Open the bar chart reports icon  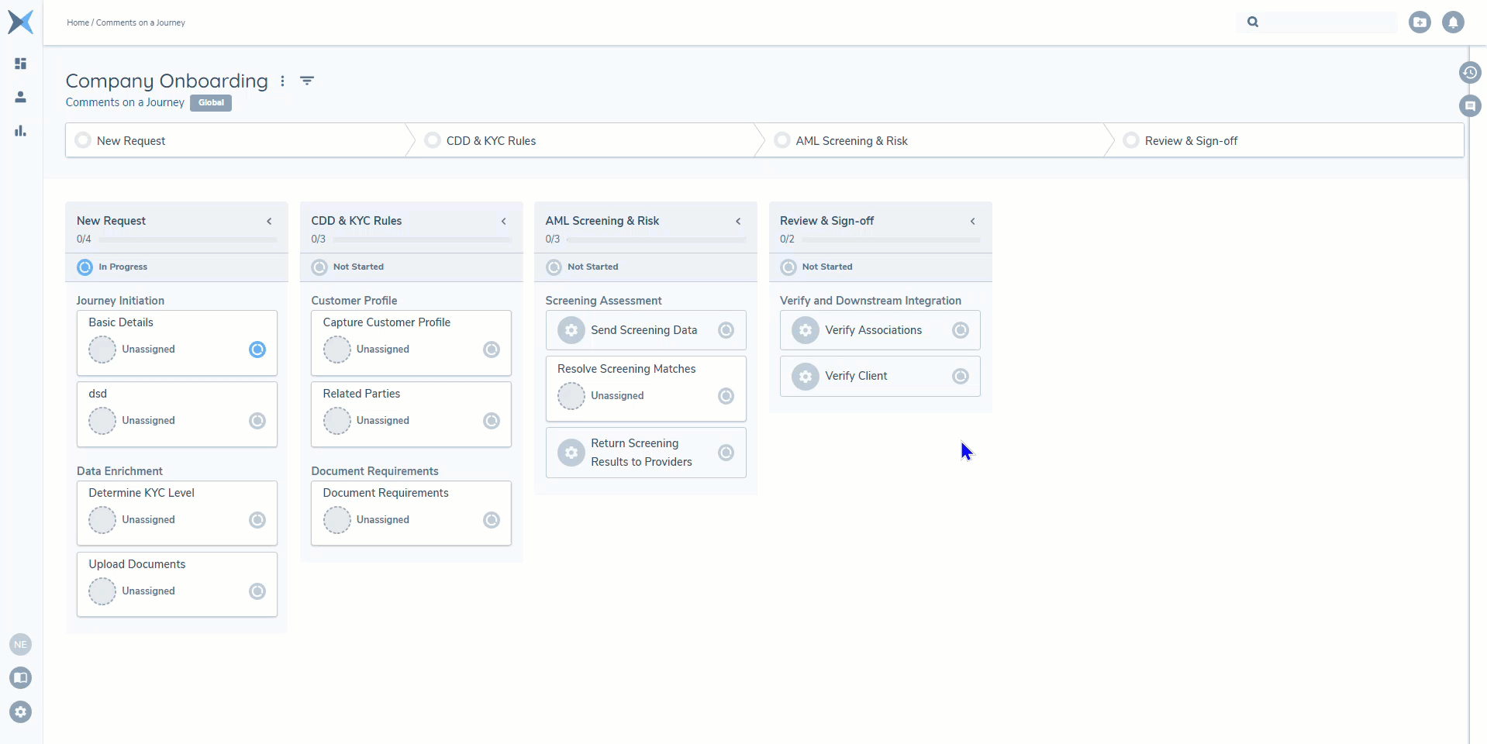21,131
